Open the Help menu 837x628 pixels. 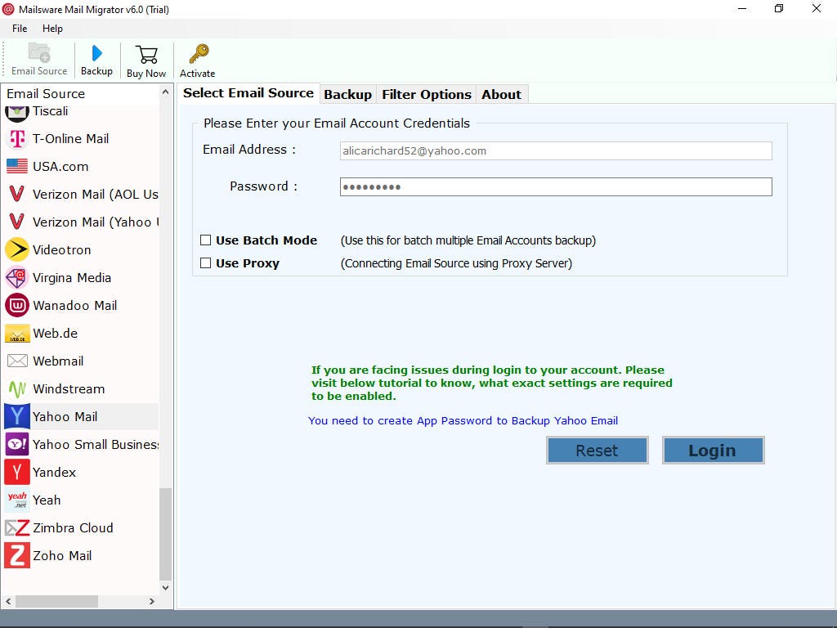[52, 29]
